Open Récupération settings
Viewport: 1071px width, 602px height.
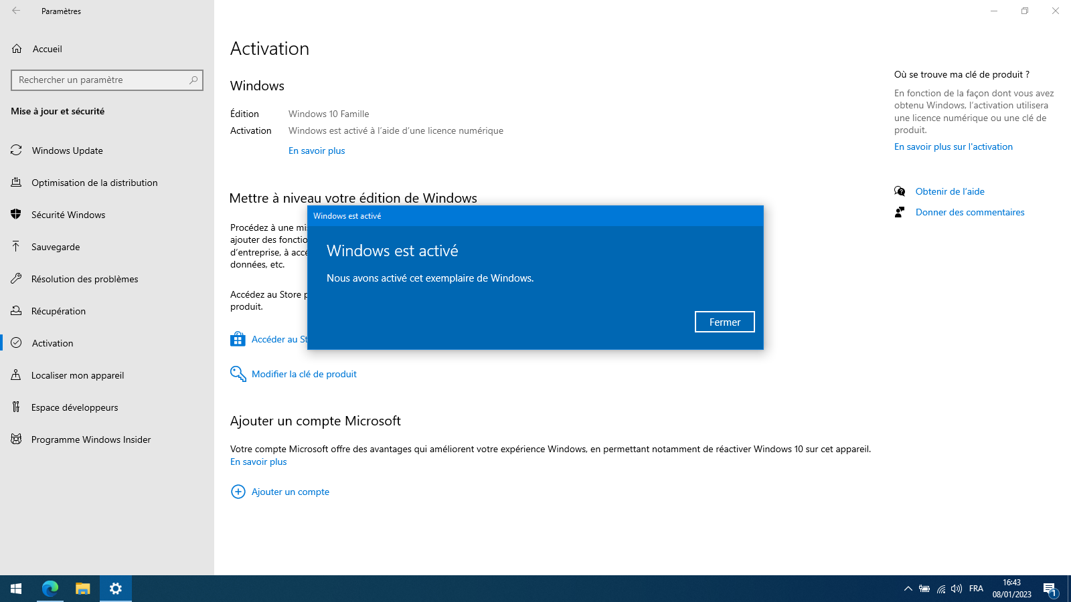[107, 311]
